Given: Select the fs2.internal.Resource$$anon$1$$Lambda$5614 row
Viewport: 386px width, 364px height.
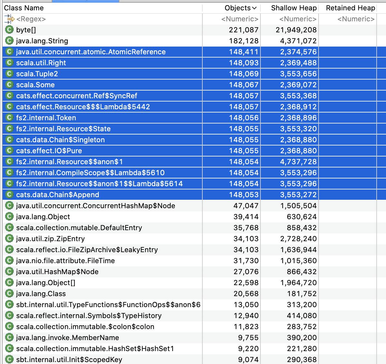Looking at the screenshot, I should pyautogui.click(x=194, y=184).
